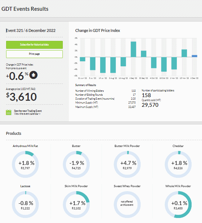The image size is (202, 223).
Task: Click the Lactose product name
Action: 25,186
